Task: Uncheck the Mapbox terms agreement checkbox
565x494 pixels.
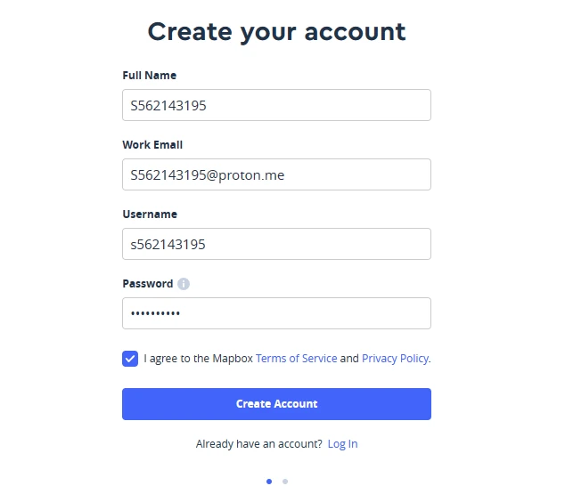Action: pyautogui.click(x=130, y=359)
